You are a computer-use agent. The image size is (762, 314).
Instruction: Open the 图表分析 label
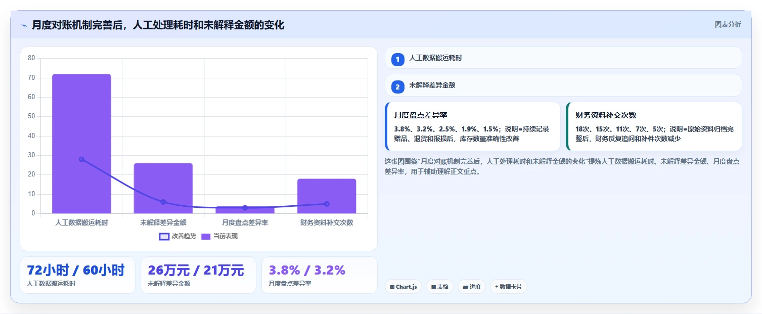click(728, 24)
